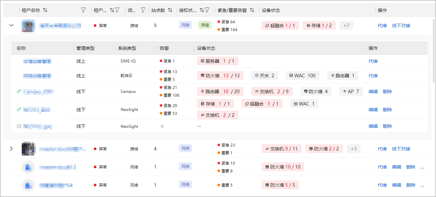Sort by 租户名称 column
Image resolution: width=436 pixels, height=197 pixels.
[45, 10]
